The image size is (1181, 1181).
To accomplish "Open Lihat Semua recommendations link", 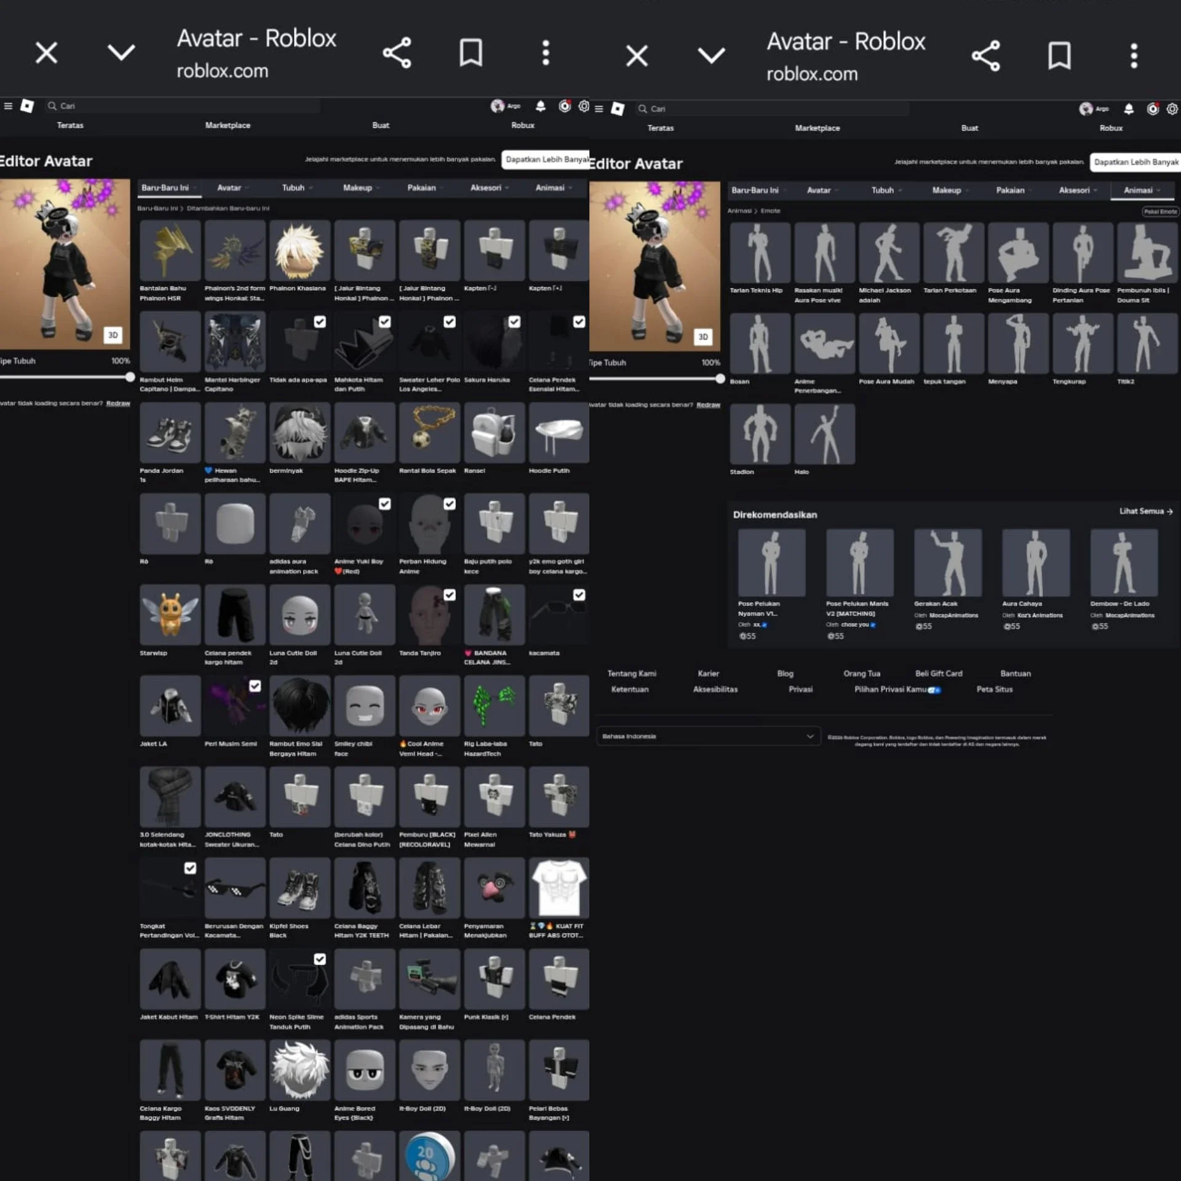I will pyautogui.click(x=1146, y=511).
